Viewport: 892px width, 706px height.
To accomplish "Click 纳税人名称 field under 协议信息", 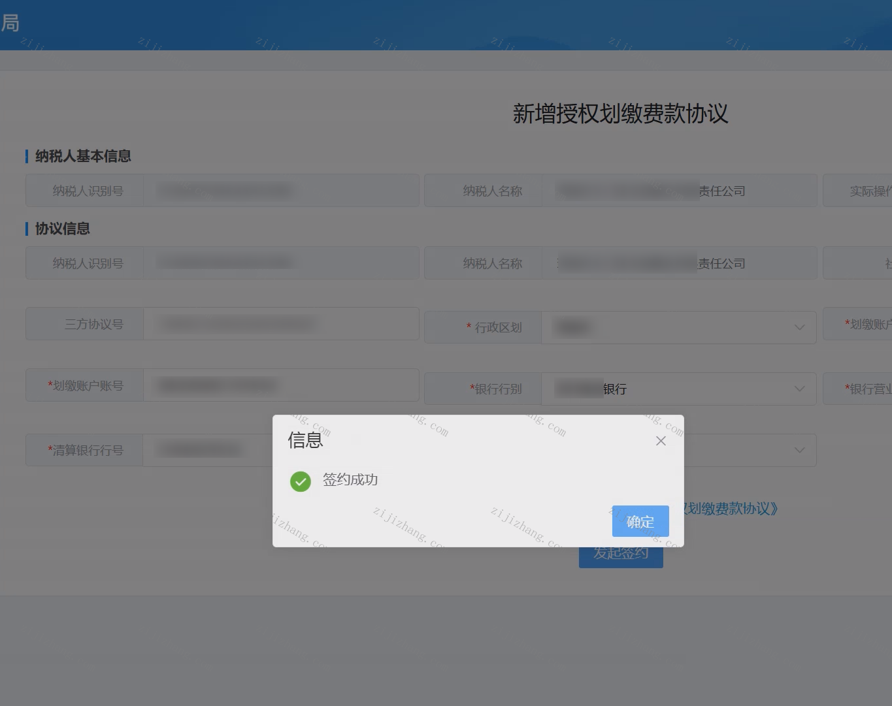I will pos(679,263).
